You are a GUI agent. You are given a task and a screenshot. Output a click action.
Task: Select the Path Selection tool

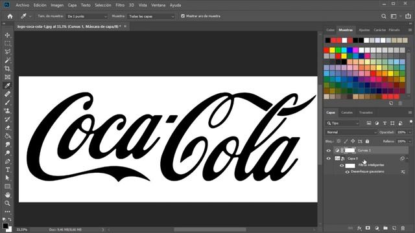pos(7,178)
